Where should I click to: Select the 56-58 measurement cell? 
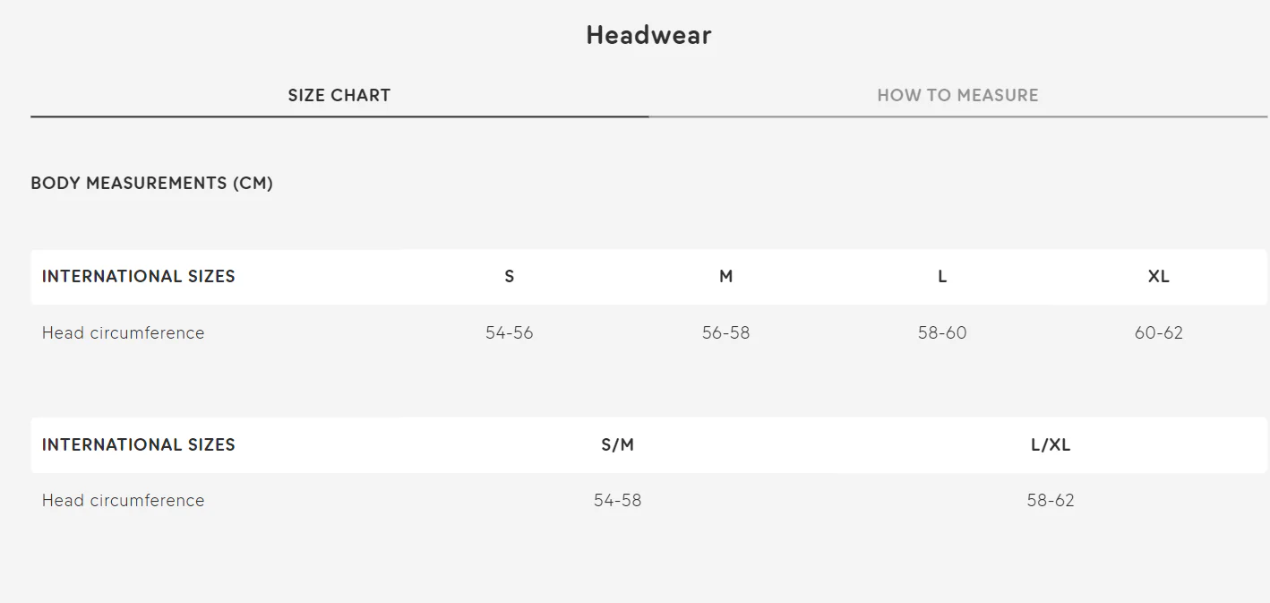click(725, 332)
